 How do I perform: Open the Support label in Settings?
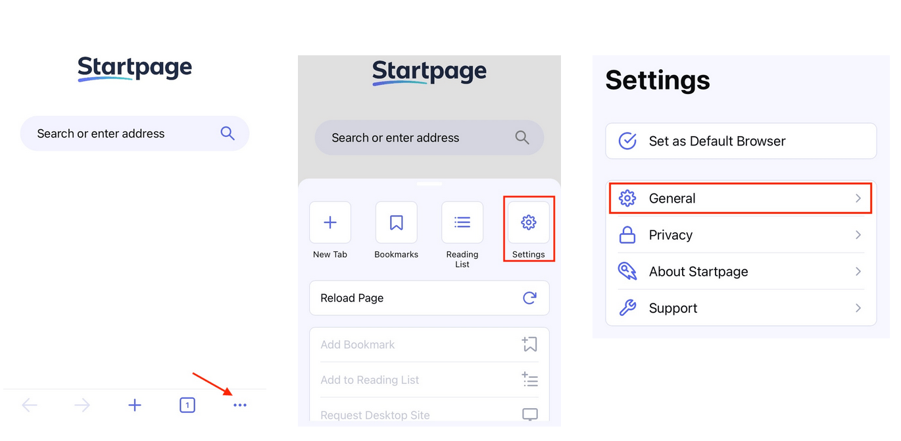coord(673,308)
